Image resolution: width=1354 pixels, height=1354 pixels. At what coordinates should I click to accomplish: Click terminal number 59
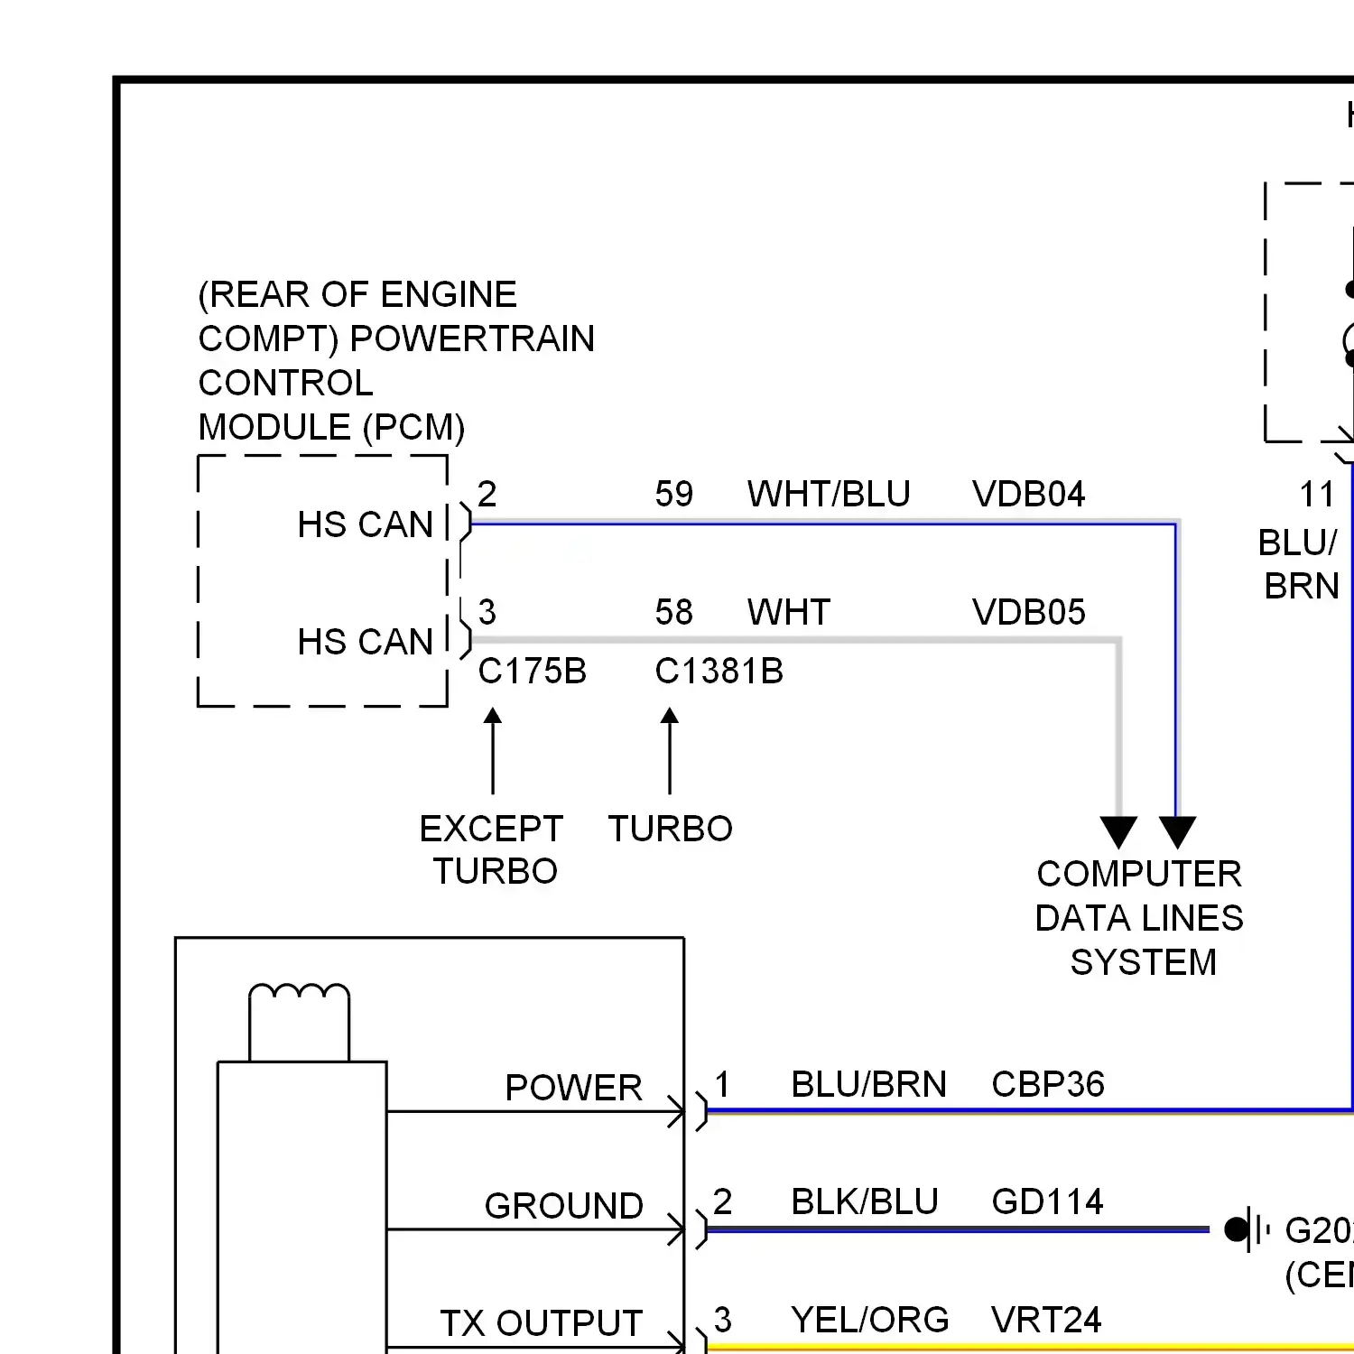[674, 494]
